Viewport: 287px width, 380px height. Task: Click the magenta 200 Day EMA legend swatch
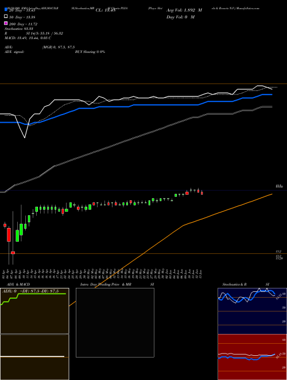[6, 23]
